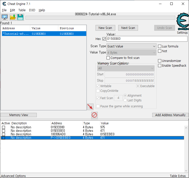Click the address list scroll up arrow

[x=186, y=128]
